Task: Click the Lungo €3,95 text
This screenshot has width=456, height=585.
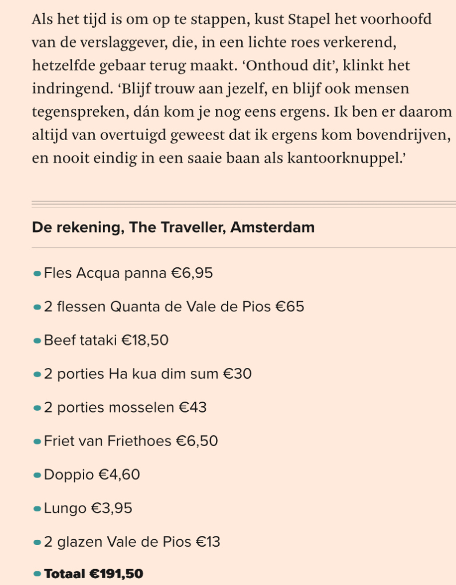Action: tap(88, 508)
